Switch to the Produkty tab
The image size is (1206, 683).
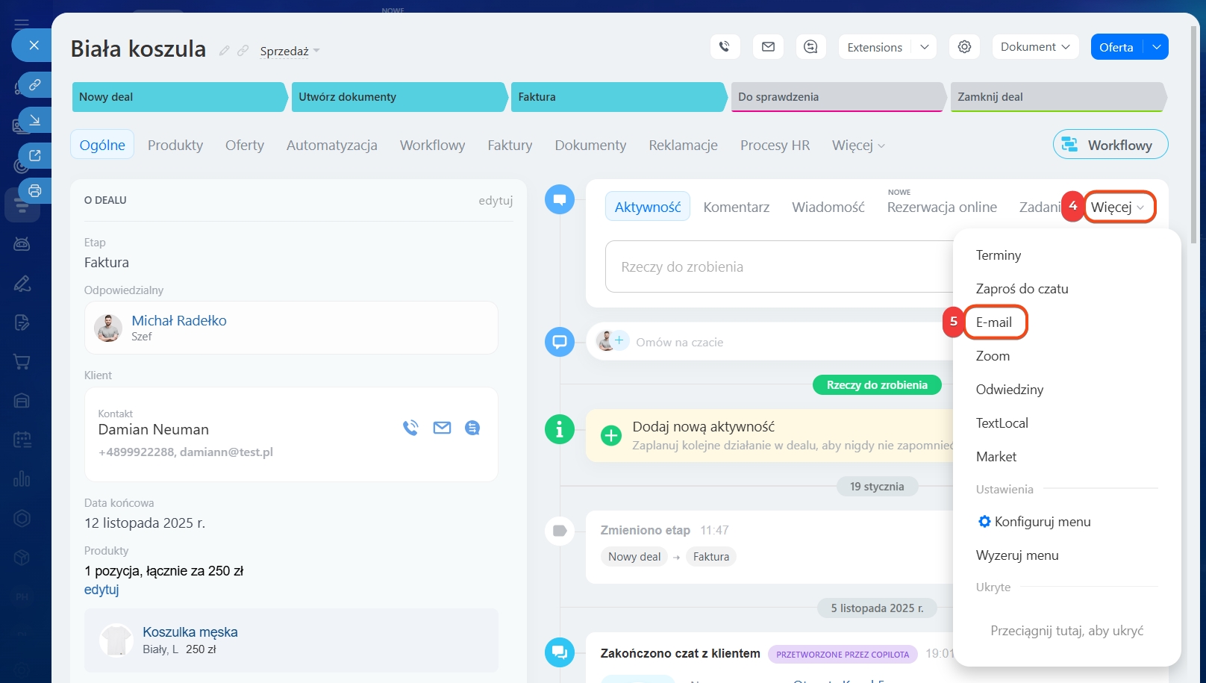point(175,145)
